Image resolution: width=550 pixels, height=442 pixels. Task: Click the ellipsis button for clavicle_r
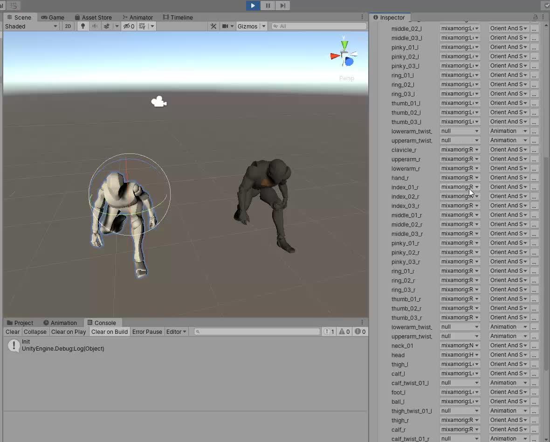point(534,150)
